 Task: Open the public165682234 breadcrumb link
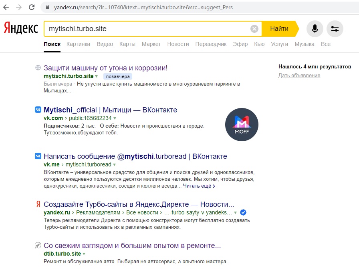point(90,118)
